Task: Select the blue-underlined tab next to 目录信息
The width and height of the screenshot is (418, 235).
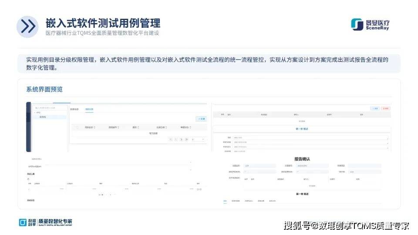Action: tap(89, 109)
